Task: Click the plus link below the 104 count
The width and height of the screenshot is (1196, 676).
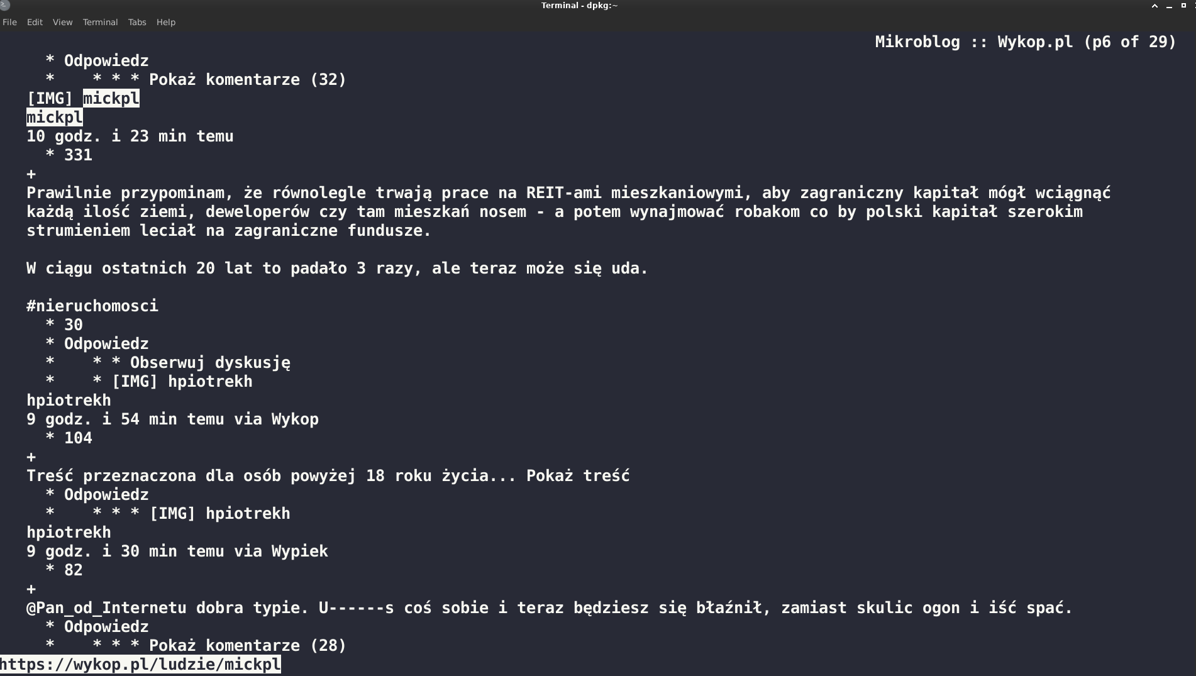Action: [31, 457]
